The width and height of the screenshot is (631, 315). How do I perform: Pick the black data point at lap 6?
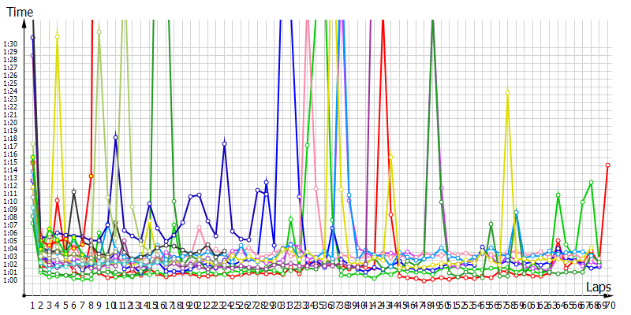tap(74, 191)
